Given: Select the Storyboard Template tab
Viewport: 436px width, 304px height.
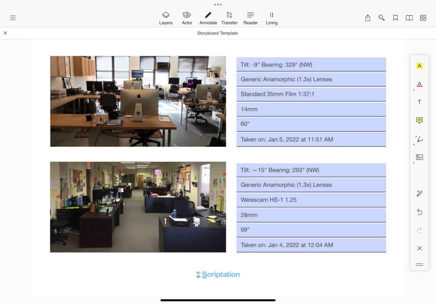Looking at the screenshot, I should [x=217, y=33].
